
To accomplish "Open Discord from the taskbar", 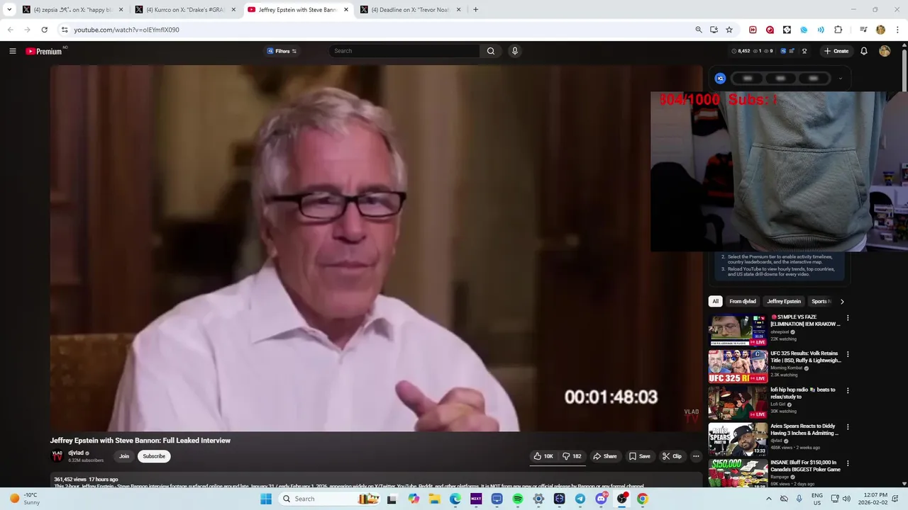I will pos(601,499).
